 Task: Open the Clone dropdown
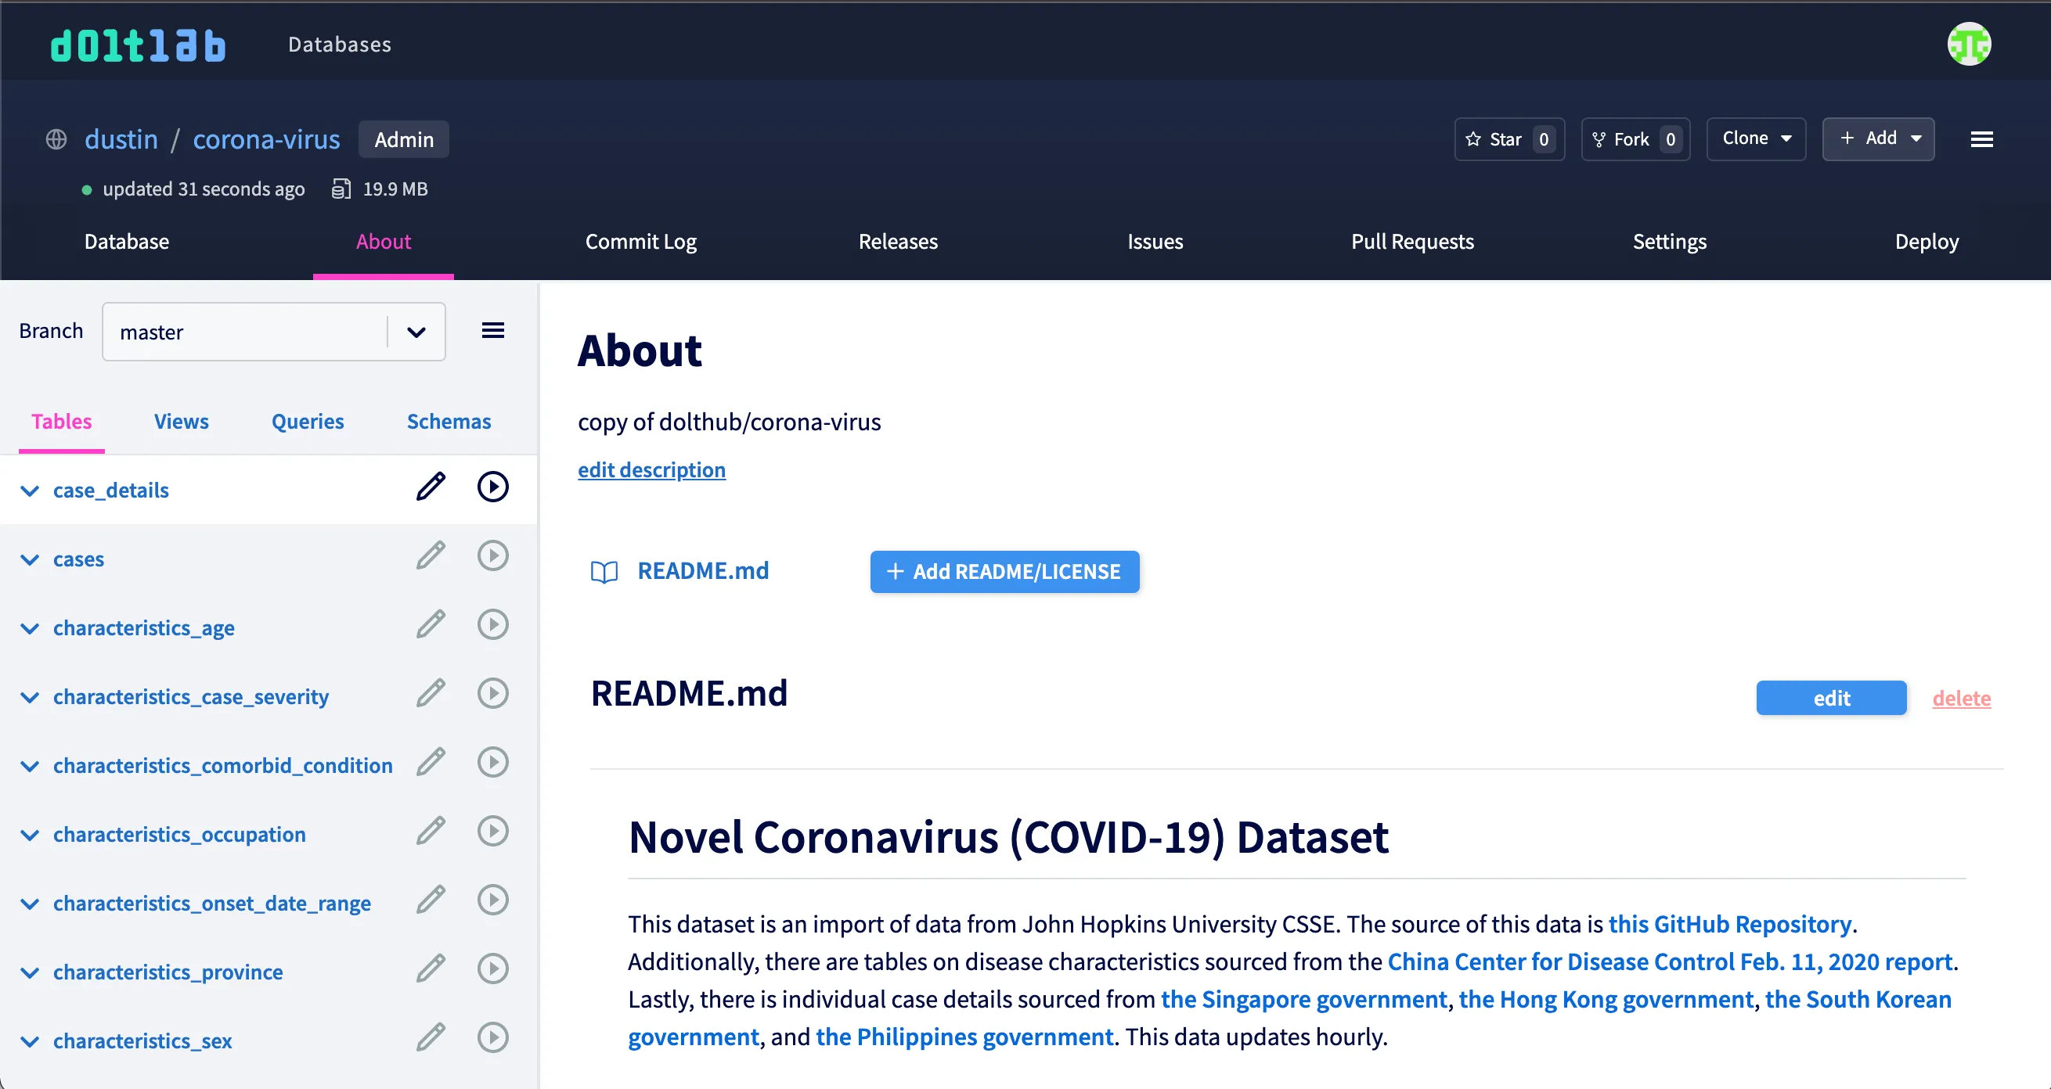coord(1756,138)
